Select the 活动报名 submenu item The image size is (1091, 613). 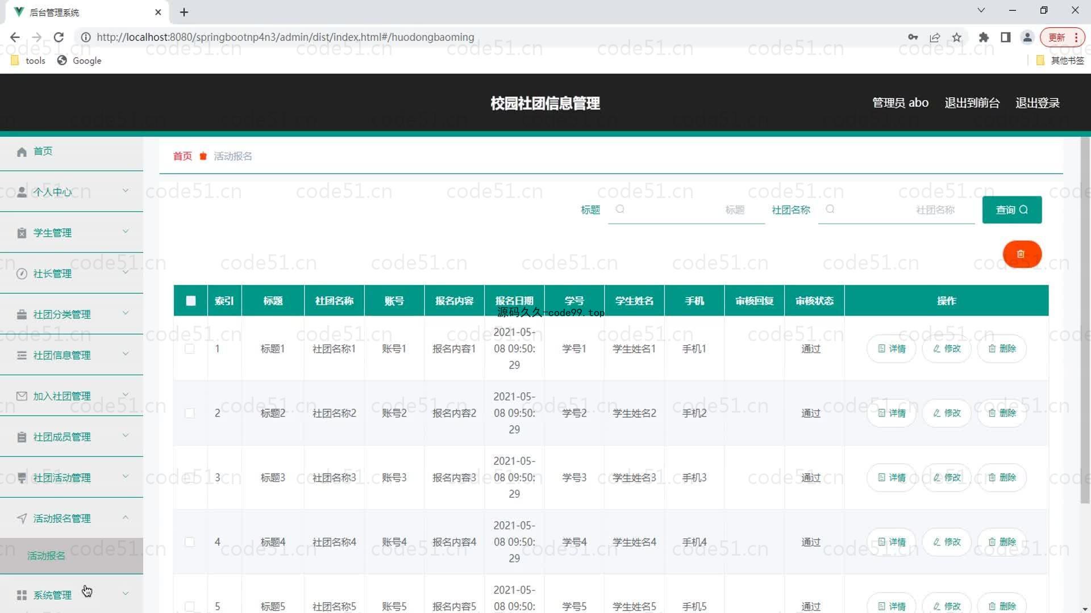(72, 556)
